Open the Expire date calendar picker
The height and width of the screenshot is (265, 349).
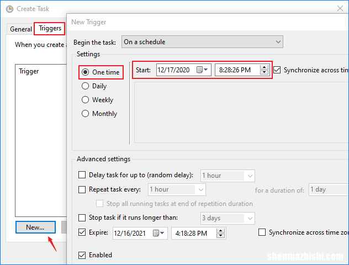(158, 233)
